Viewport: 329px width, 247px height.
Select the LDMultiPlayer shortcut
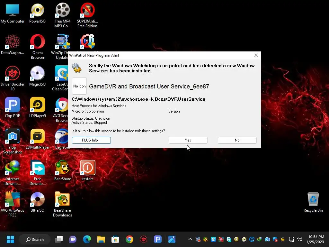[38, 139]
